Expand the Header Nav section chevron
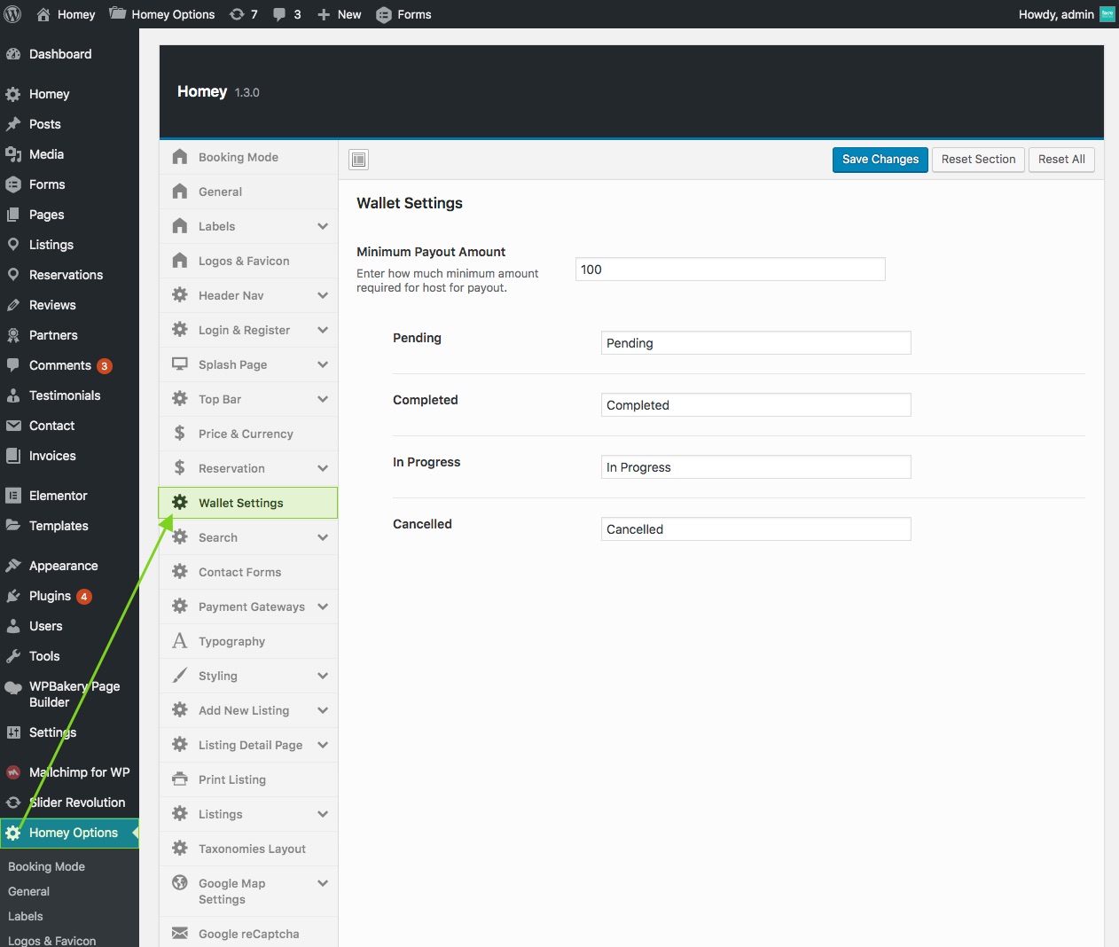The width and height of the screenshot is (1119, 947). tap(323, 295)
